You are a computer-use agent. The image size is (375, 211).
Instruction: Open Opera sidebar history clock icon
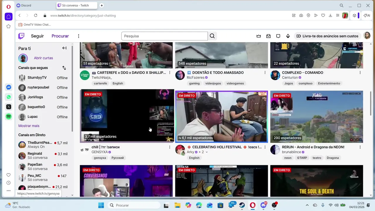pos(8,183)
